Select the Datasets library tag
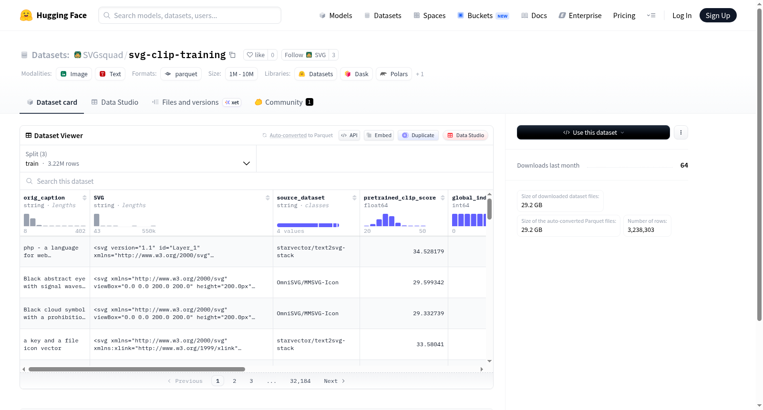The image size is (763, 410). (x=316, y=74)
